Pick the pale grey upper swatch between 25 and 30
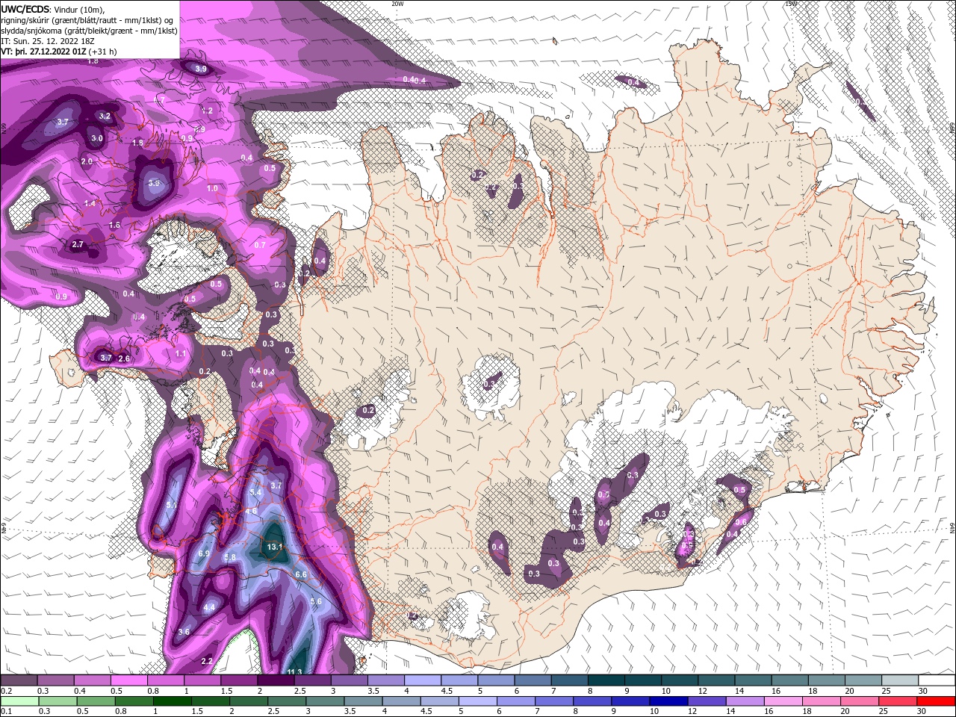 click(x=900, y=680)
